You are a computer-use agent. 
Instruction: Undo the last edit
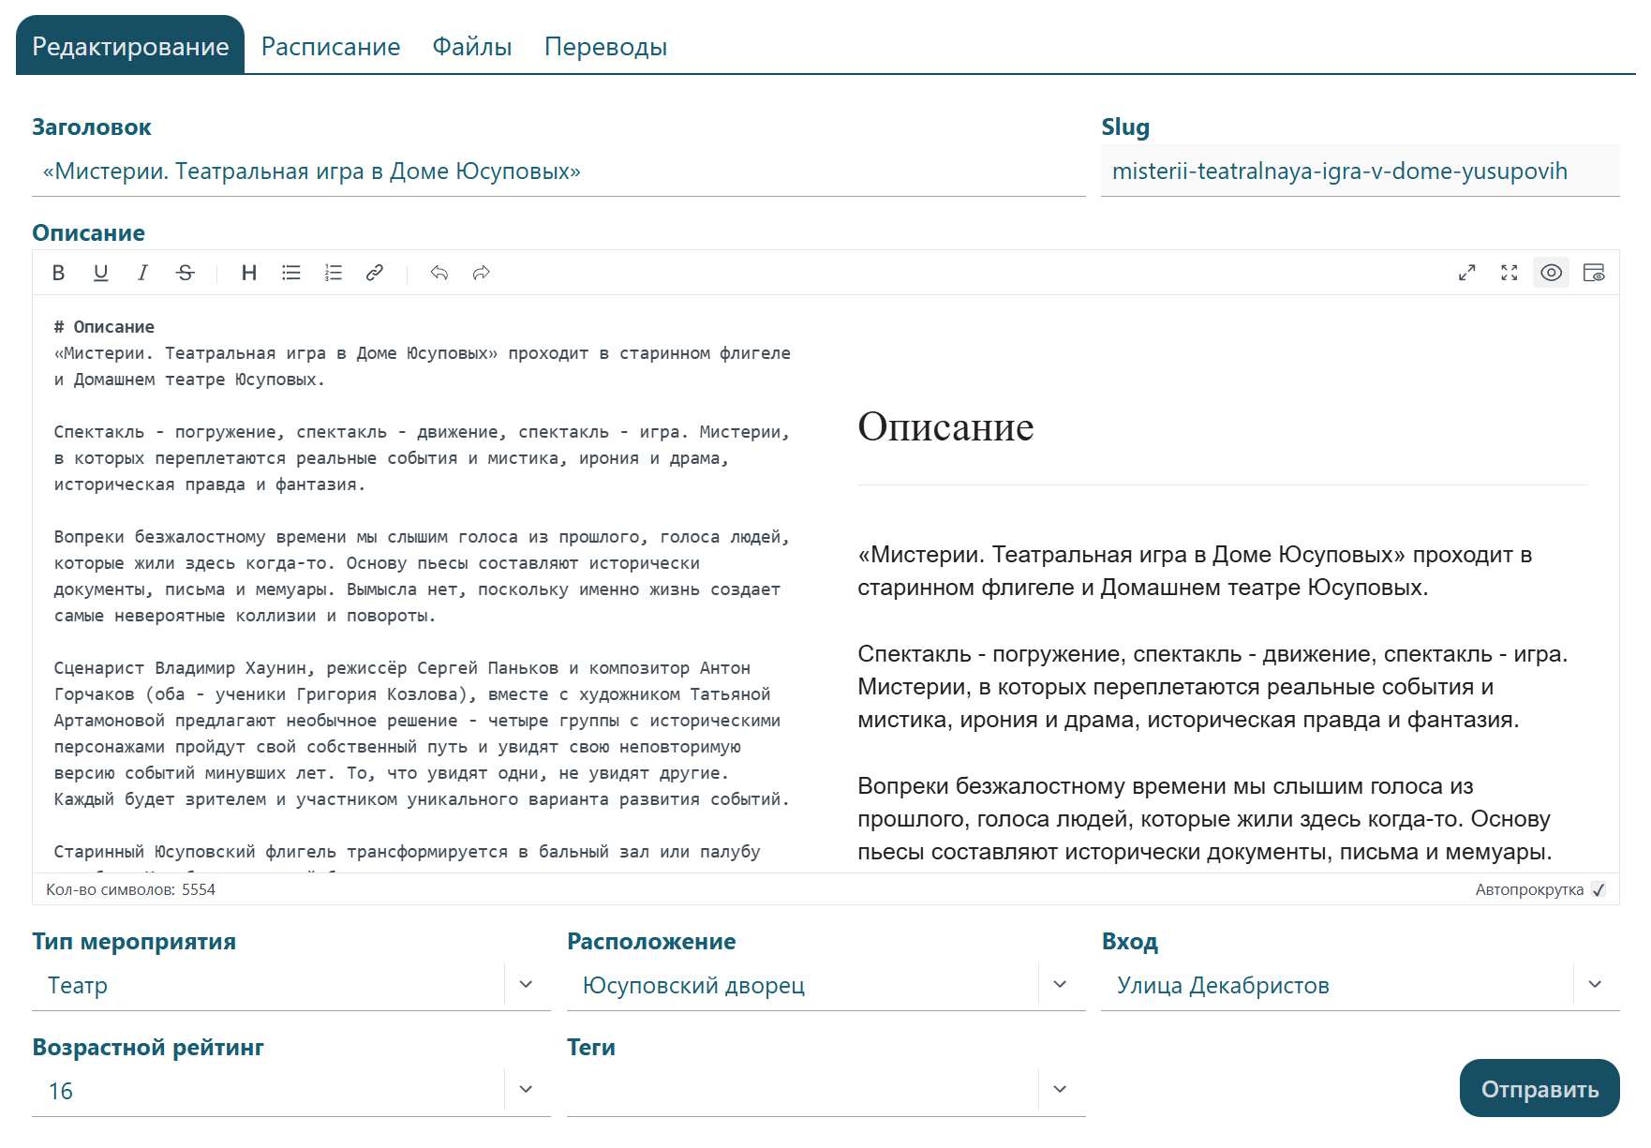tap(439, 273)
